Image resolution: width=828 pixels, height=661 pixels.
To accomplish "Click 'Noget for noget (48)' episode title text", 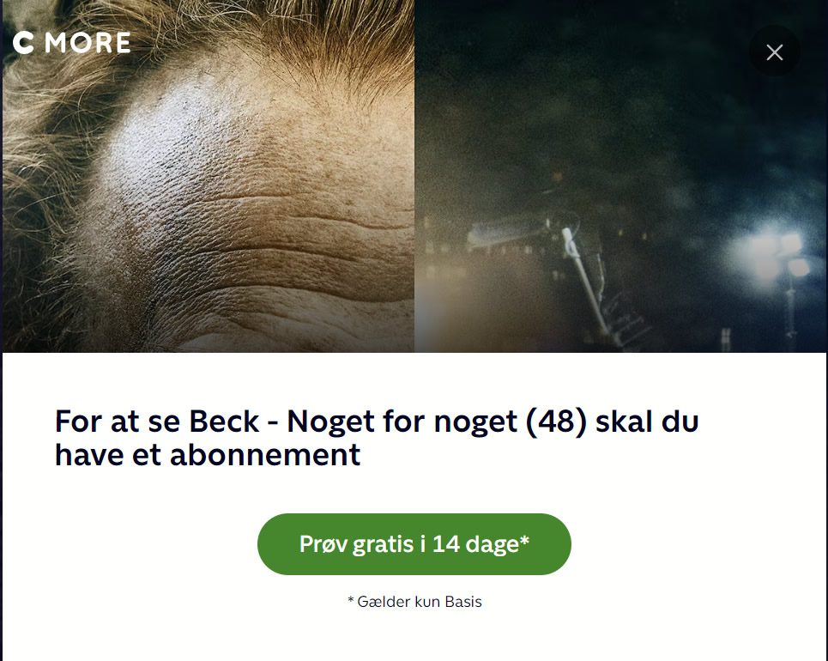I will pyautogui.click(x=437, y=422).
